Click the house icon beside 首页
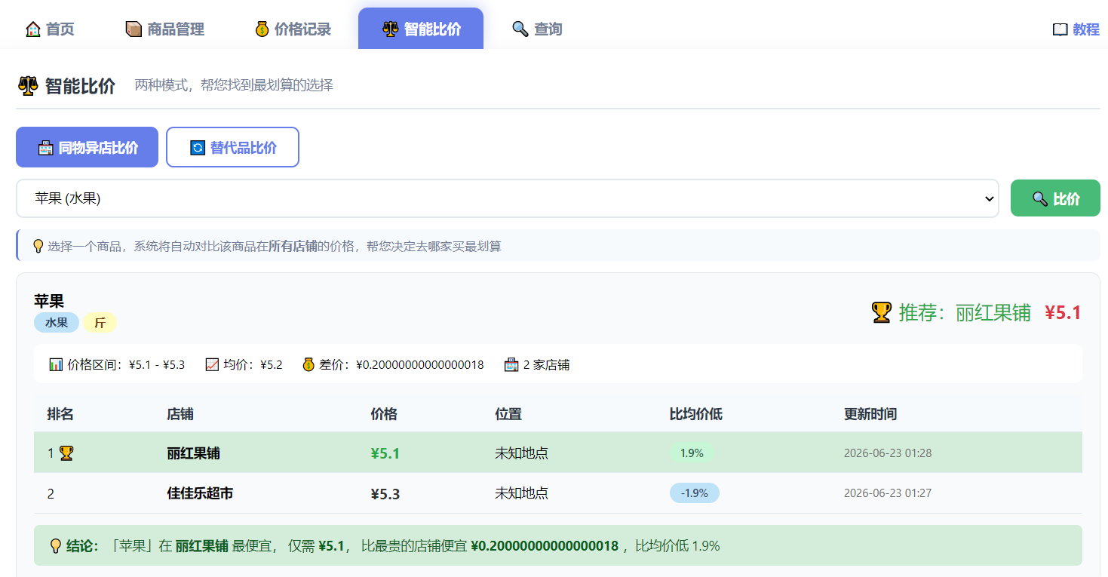The image size is (1108, 577). coord(33,29)
